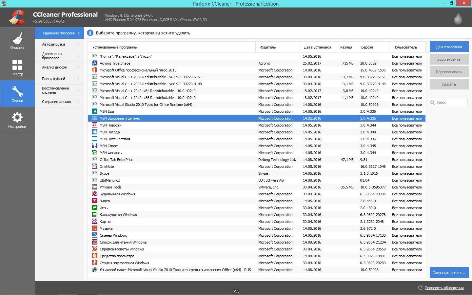Click the MSN Путешествия icon

(95, 139)
